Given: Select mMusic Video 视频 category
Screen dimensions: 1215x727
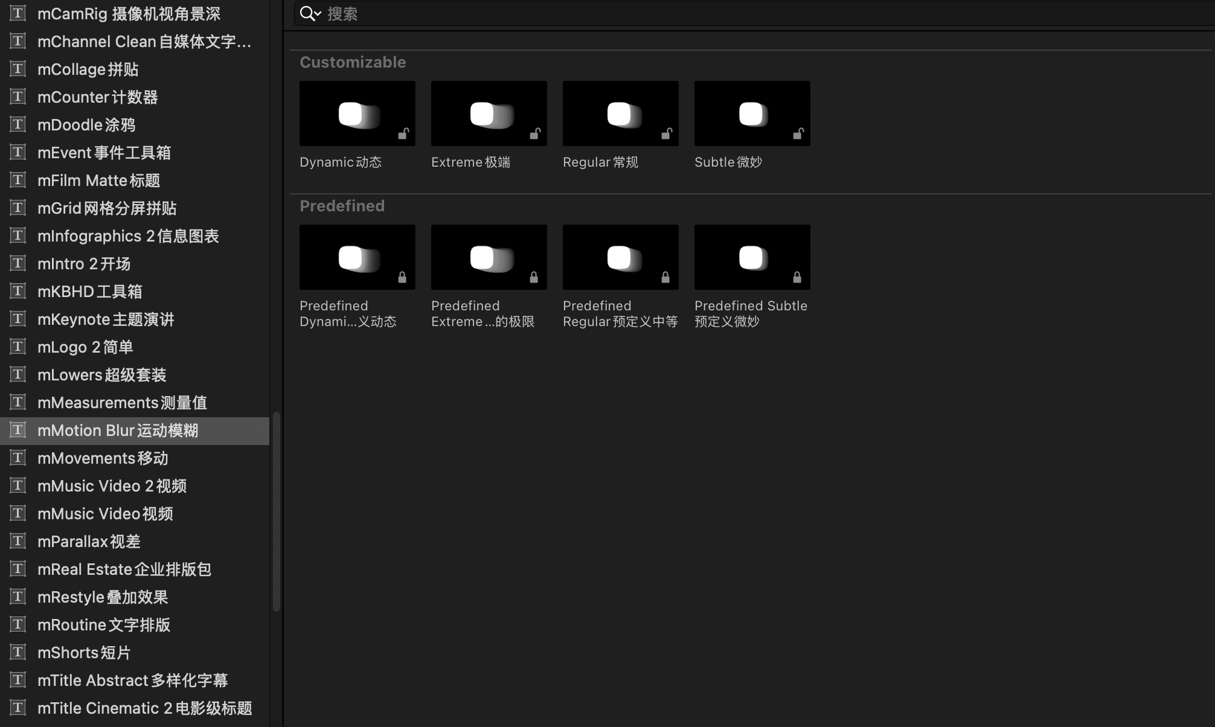Looking at the screenshot, I should pyautogui.click(x=135, y=514).
